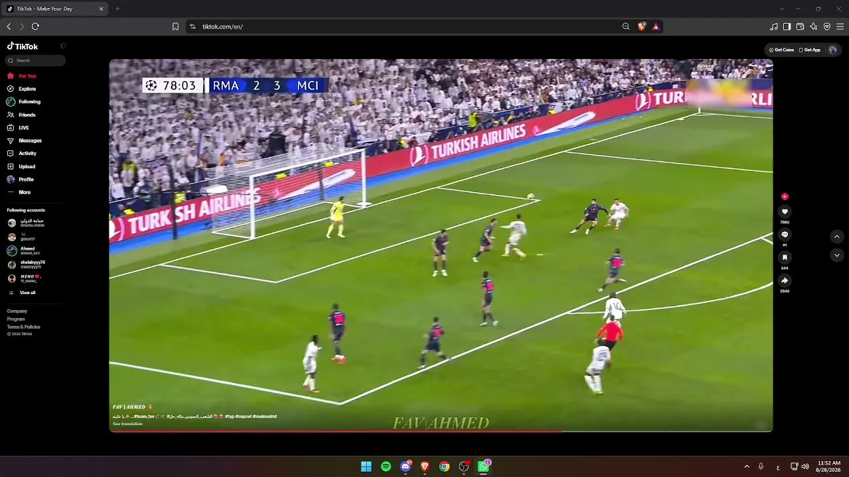Go to the next video
Image resolution: width=849 pixels, height=477 pixels.
coord(837,255)
